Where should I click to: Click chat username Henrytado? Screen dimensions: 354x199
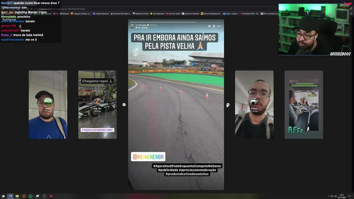coord(9,17)
